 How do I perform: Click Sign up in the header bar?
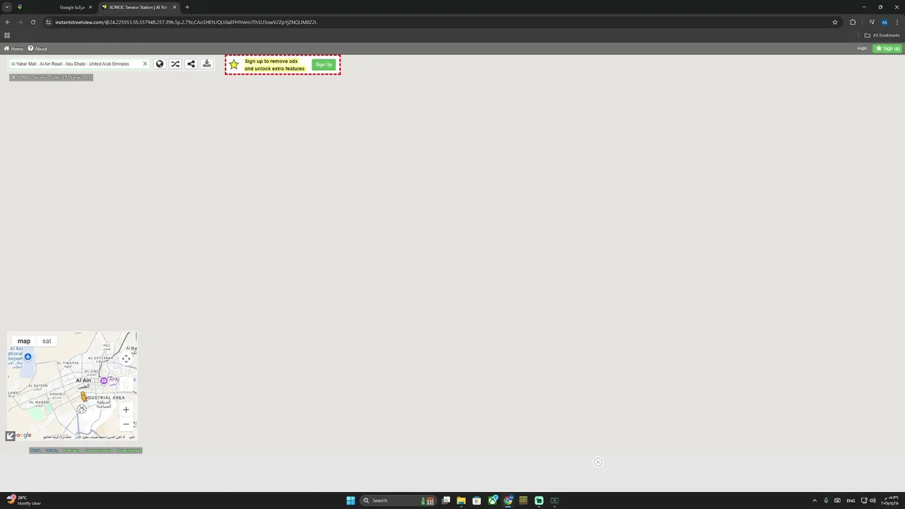pyautogui.click(x=887, y=49)
